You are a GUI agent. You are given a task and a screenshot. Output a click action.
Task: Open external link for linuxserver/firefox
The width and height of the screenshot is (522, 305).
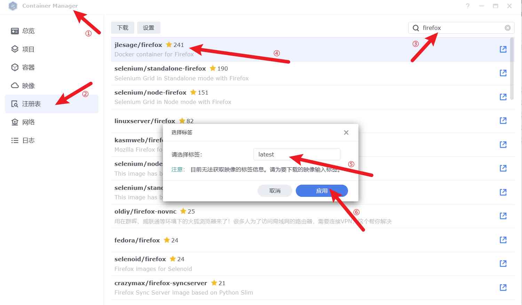point(503,121)
